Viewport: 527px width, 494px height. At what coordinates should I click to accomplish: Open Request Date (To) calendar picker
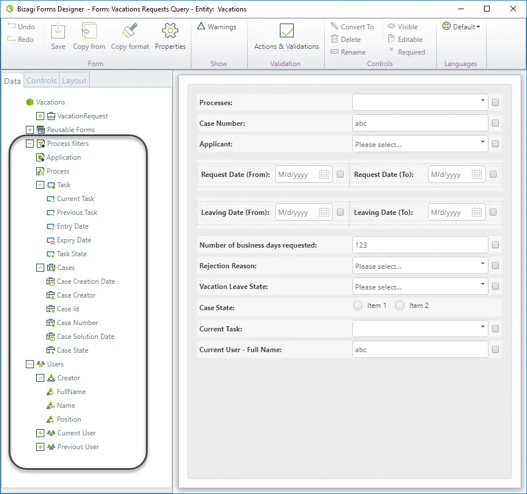[x=477, y=174]
